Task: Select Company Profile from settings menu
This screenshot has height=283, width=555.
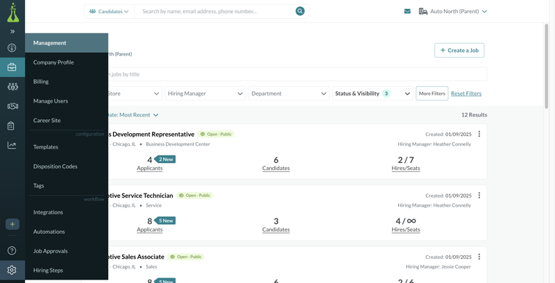Action: pyautogui.click(x=53, y=62)
